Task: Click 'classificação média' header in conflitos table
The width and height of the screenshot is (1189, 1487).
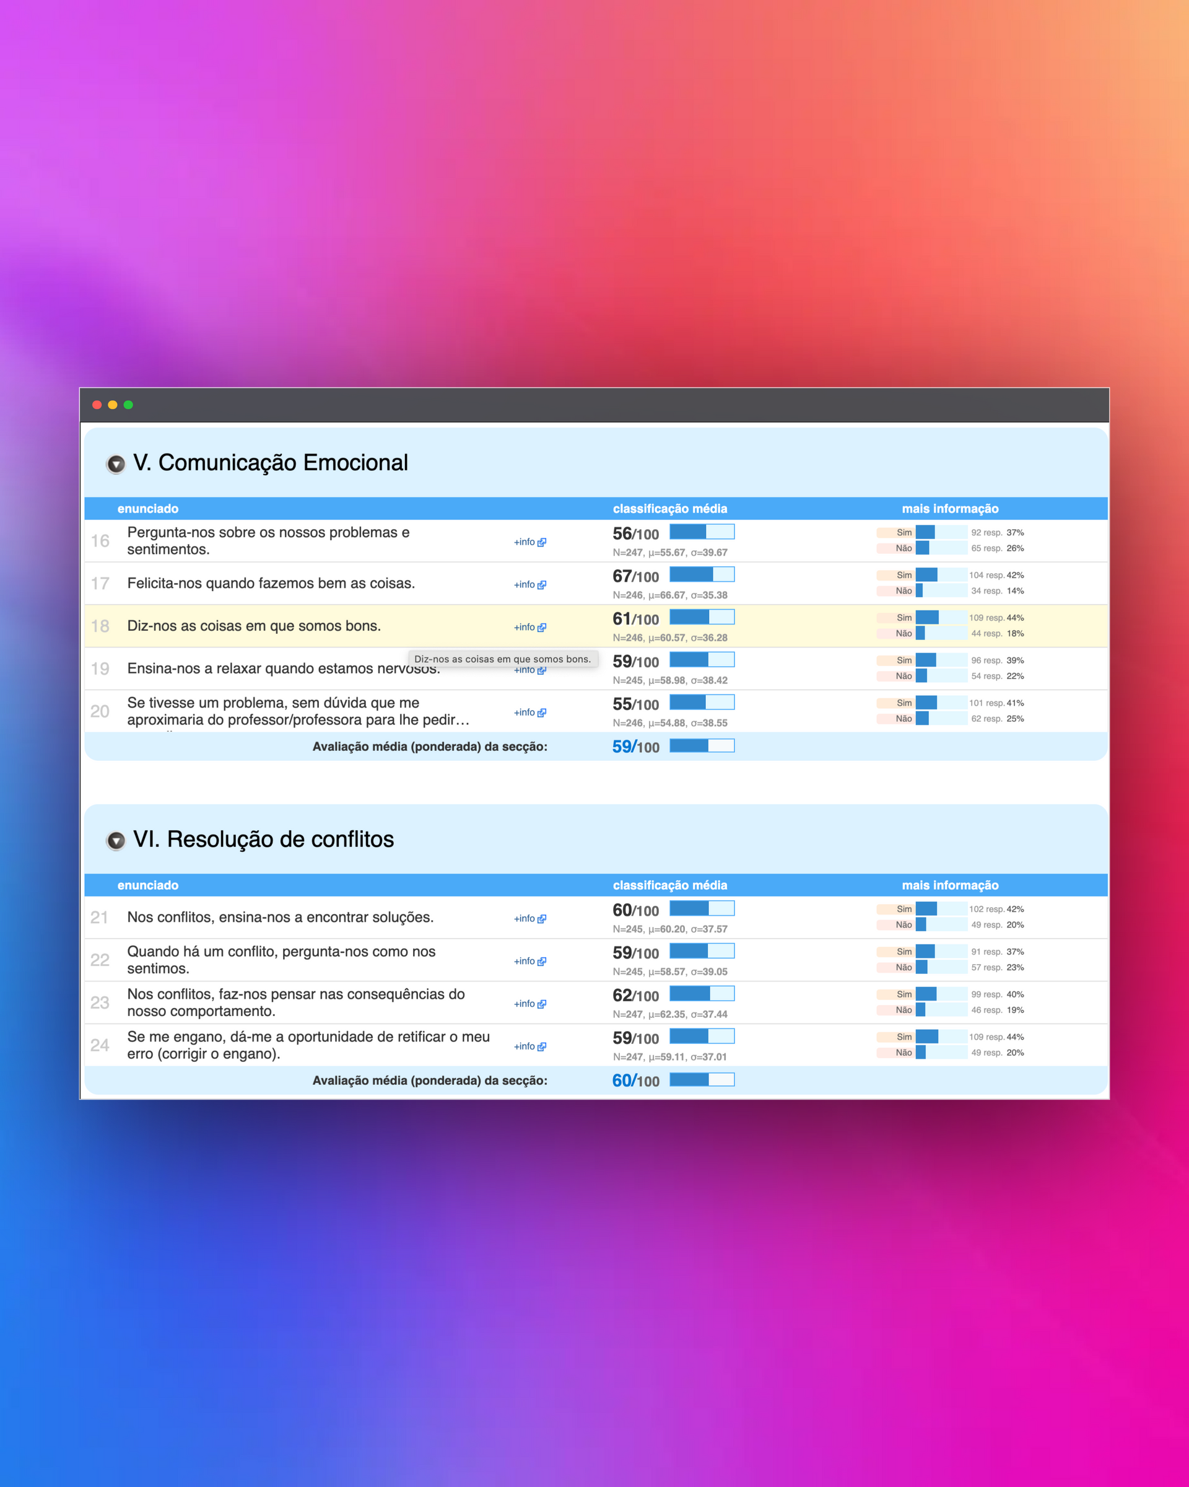Action: click(x=669, y=885)
